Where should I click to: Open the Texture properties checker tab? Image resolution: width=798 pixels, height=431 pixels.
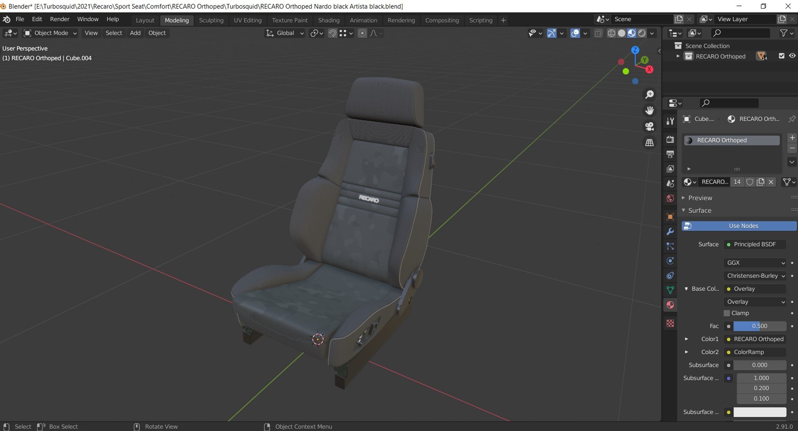(x=670, y=323)
